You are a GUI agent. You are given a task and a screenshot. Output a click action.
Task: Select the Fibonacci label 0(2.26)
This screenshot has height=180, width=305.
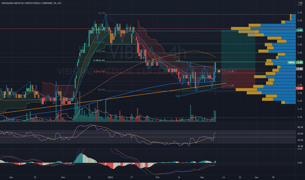(x=101, y=90)
